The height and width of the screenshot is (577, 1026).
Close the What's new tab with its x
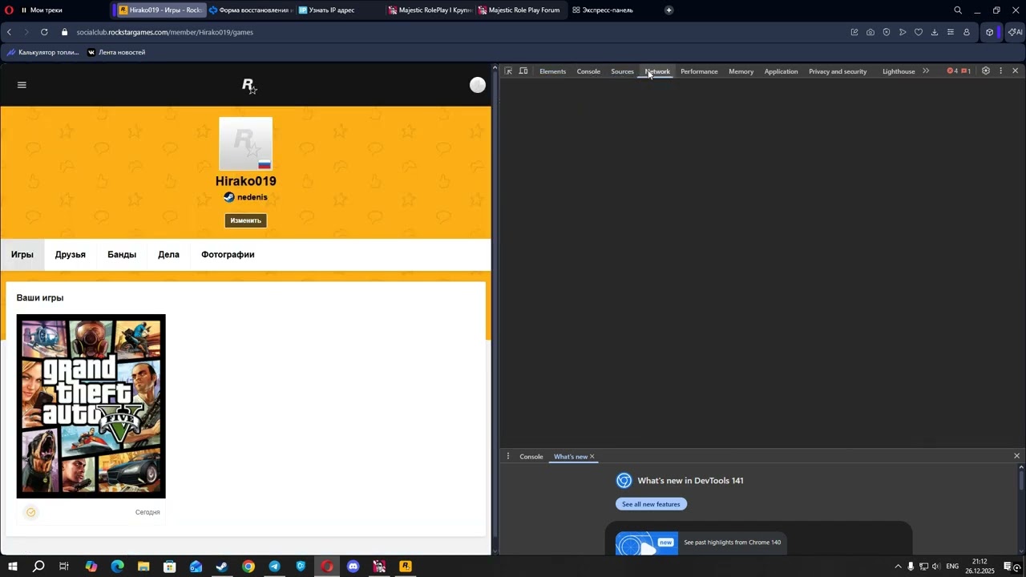(x=592, y=457)
